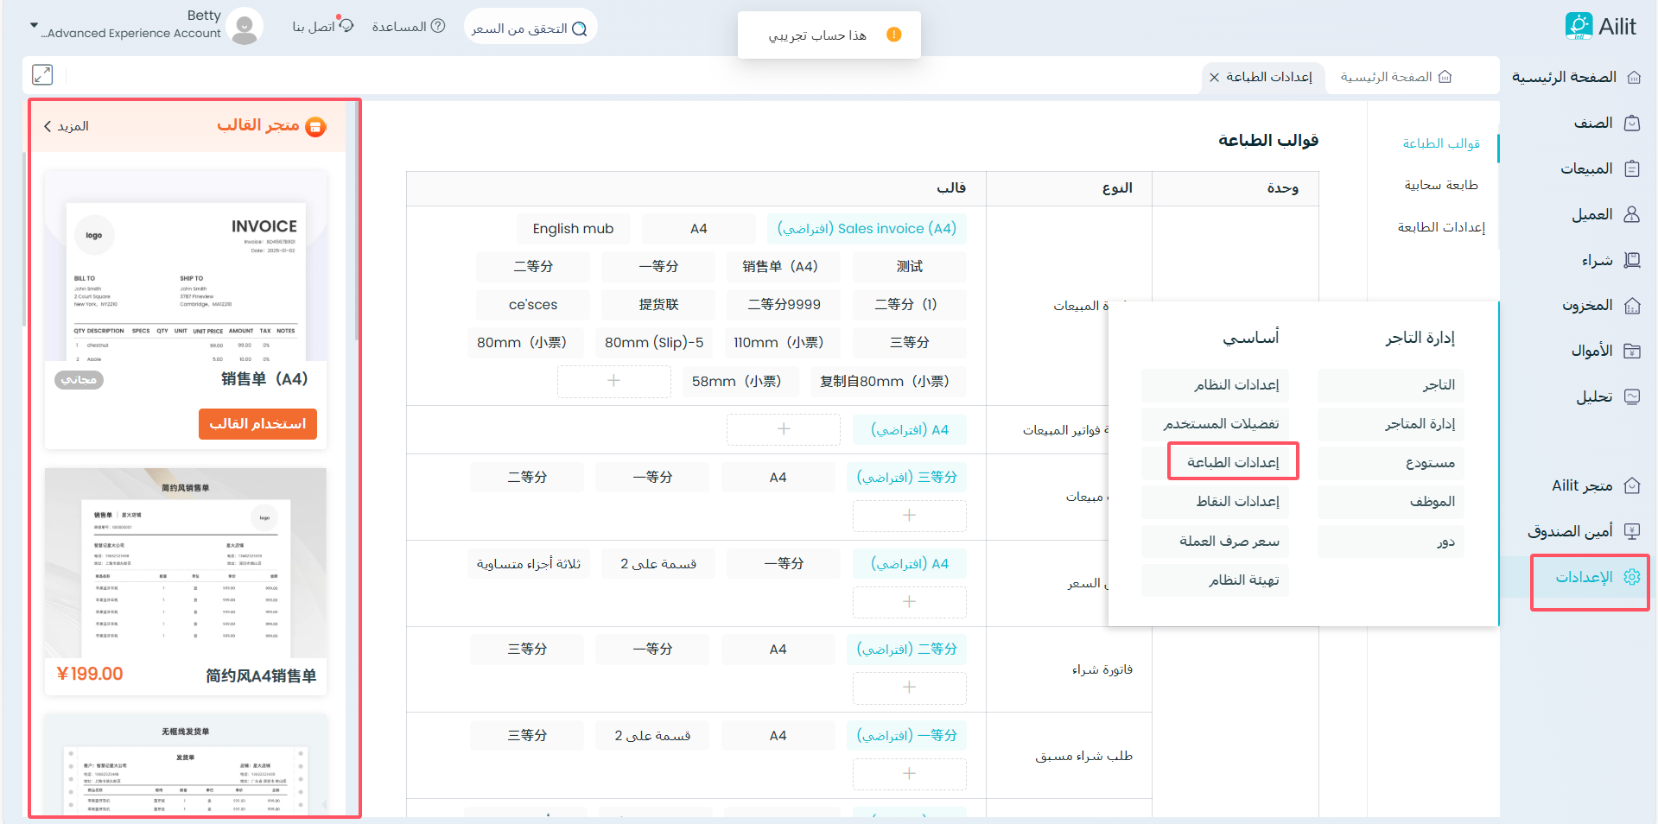Open Help via question mark icon
This screenshot has width=1658, height=824.
point(438,26)
